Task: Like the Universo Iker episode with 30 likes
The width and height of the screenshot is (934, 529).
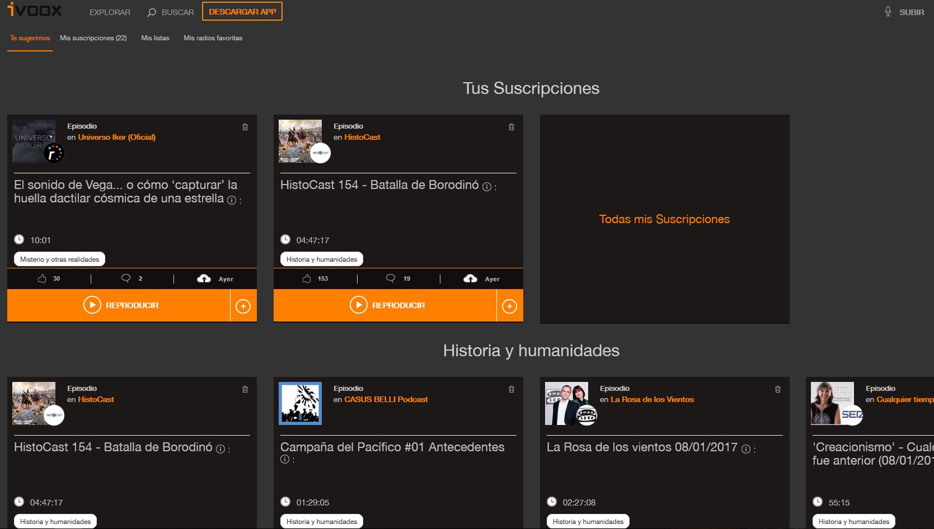Action: click(x=42, y=278)
